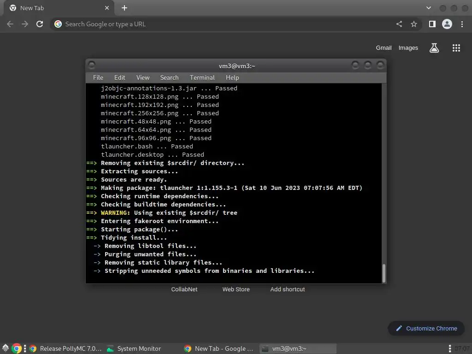Open the Images link
This screenshot has height=354, width=472.
[408, 48]
